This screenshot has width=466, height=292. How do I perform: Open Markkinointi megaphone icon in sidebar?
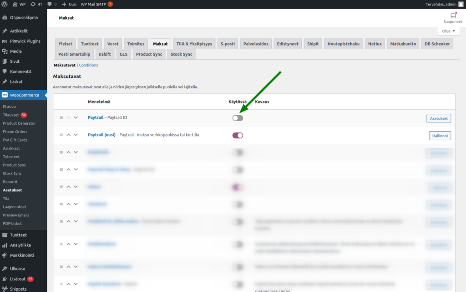click(5, 255)
